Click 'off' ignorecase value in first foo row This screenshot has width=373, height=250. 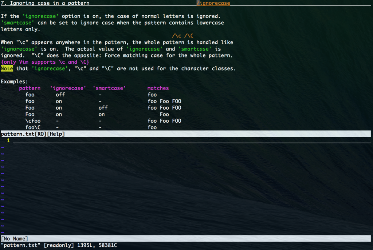tap(60, 95)
